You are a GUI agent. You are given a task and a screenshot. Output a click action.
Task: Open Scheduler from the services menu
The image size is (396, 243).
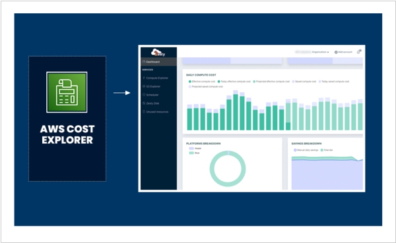tap(152, 95)
